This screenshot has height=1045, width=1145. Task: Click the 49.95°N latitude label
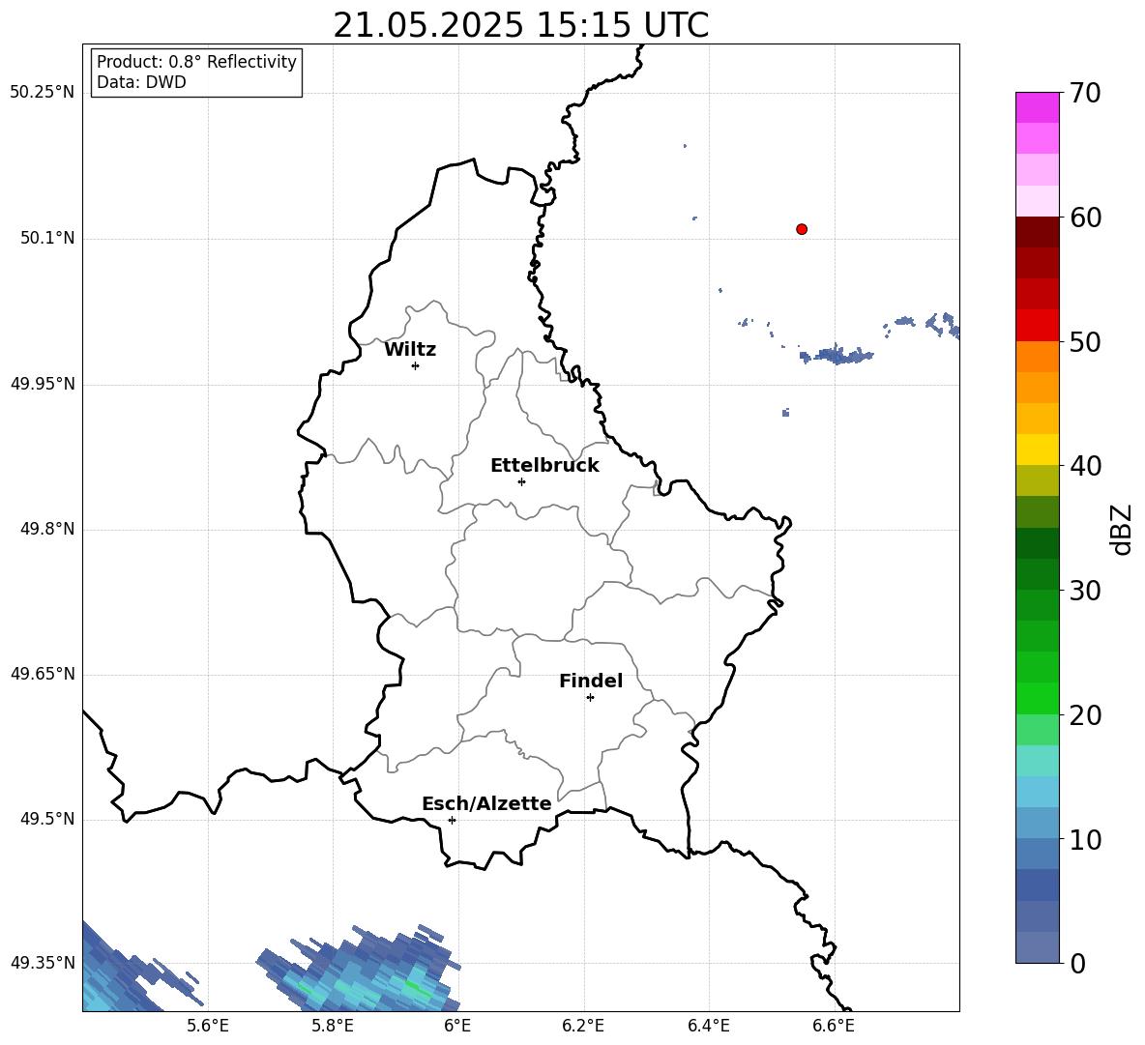click(x=43, y=383)
